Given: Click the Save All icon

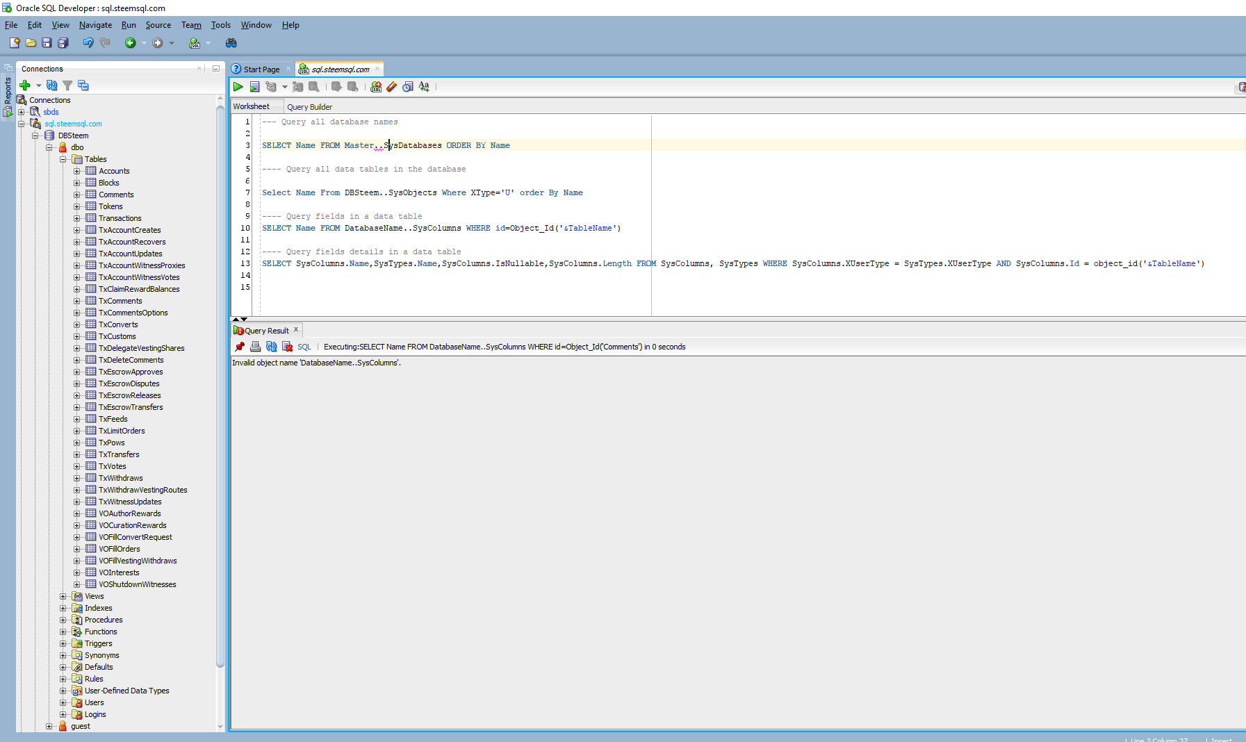Looking at the screenshot, I should click(x=63, y=43).
